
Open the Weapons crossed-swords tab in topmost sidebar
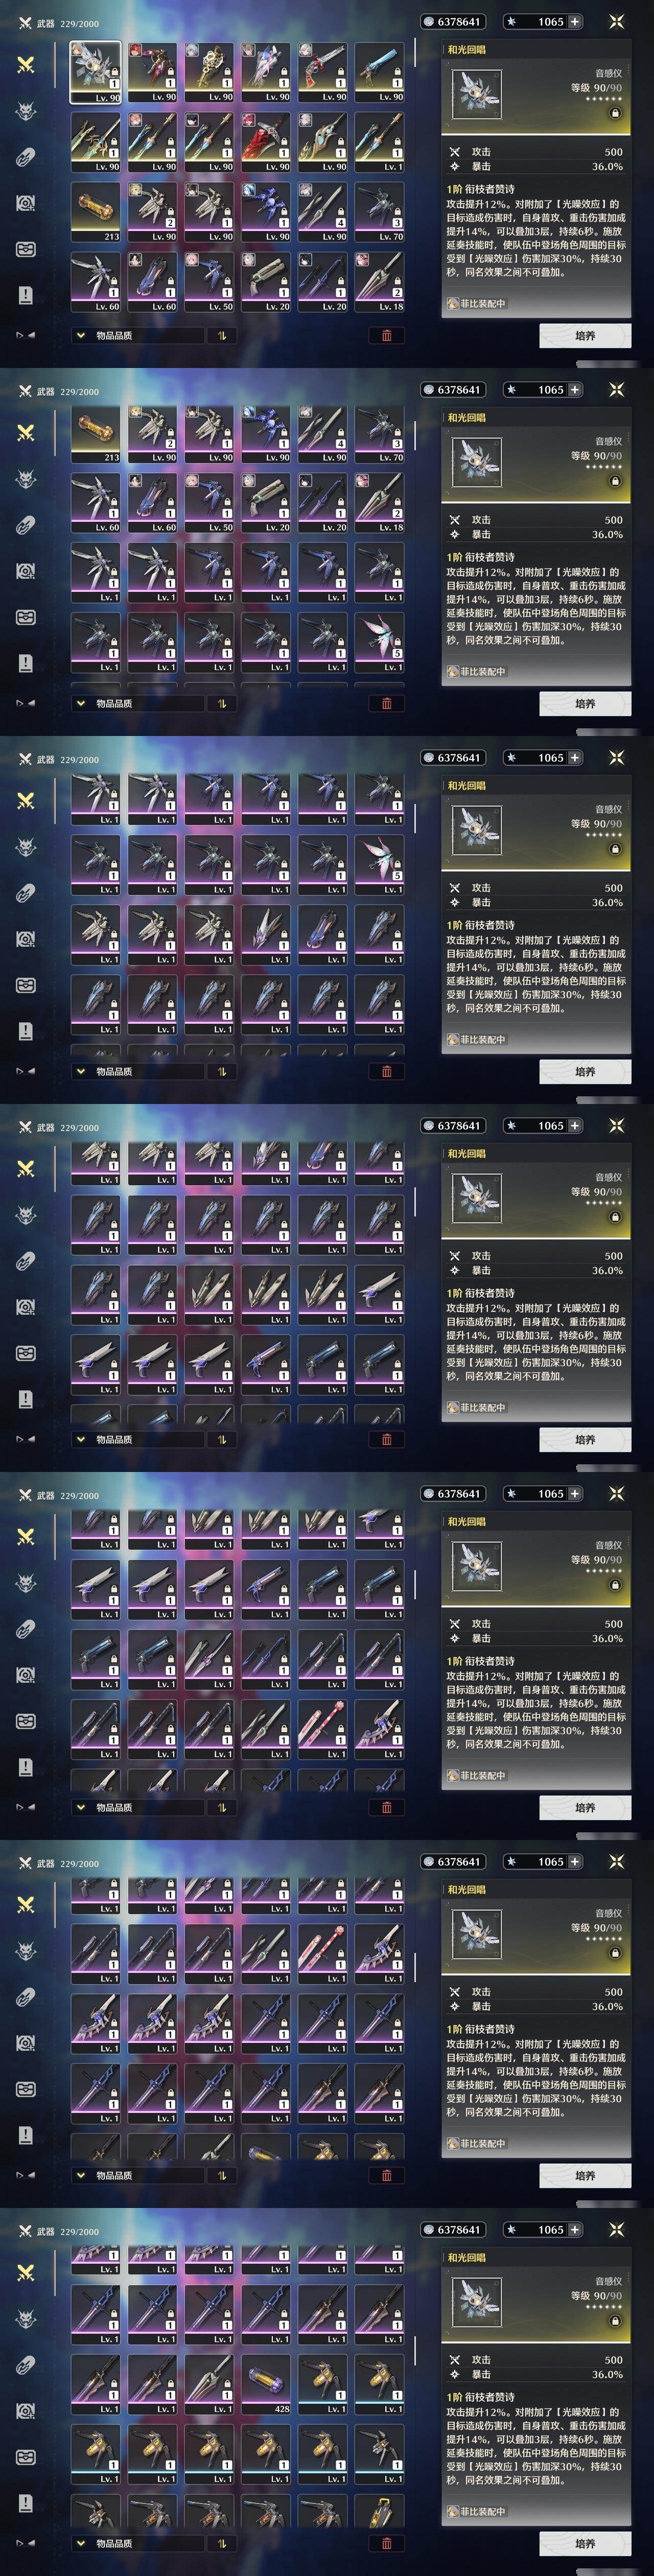[x=26, y=64]
